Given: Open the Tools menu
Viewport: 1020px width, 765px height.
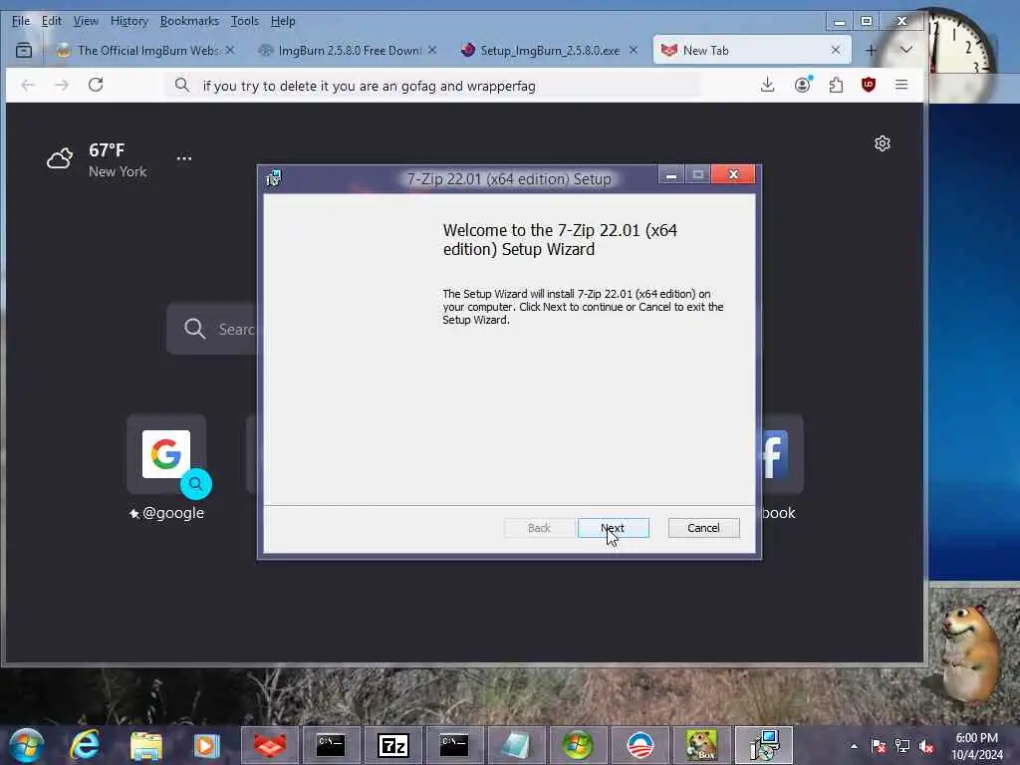Looking at the screenshot, I should click(245, 21).
